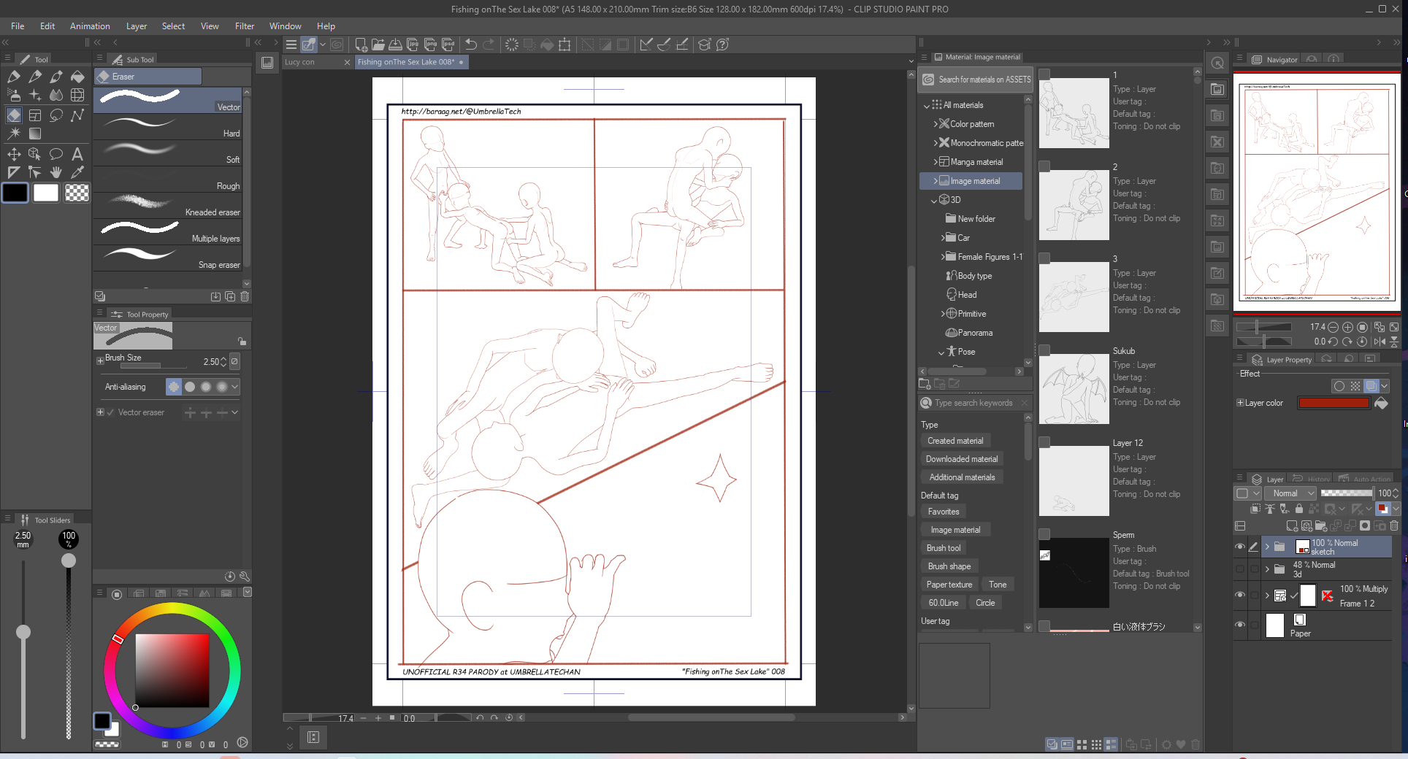Click the red Layer color swatch
Screen dimensions: 1408x759
(x=1333, y=403)
